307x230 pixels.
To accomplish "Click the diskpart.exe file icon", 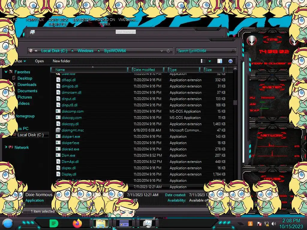I will [x=58, y=136].
